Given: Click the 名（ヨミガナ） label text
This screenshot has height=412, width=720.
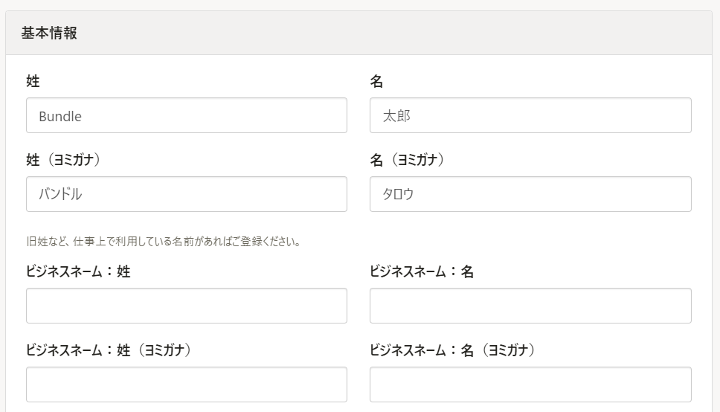Looking at the screenshot, I should pos(407,160).
